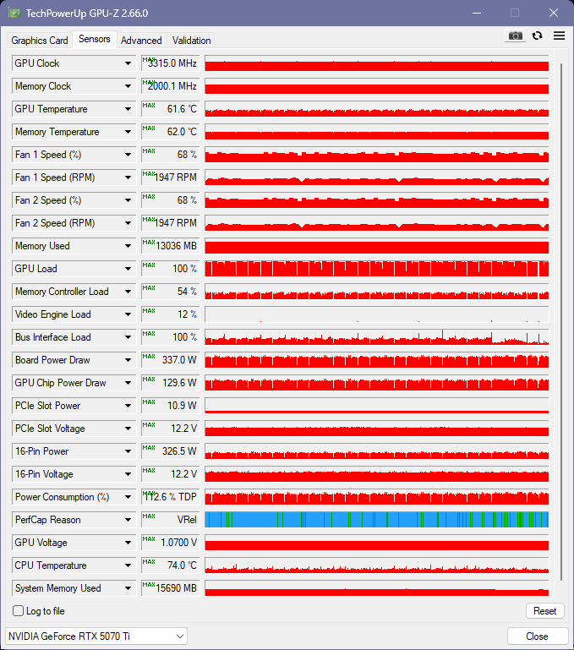Viewport: 574px width, 650px height.
Task: Open the Validation tab
Action: (x=191, y=41)
